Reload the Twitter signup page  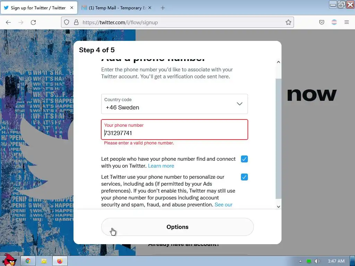(x=33, y=23)
